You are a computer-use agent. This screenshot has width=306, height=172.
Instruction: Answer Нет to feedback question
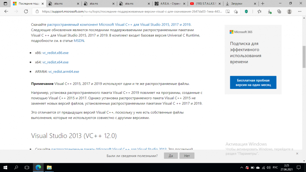[x=187, y=156]
